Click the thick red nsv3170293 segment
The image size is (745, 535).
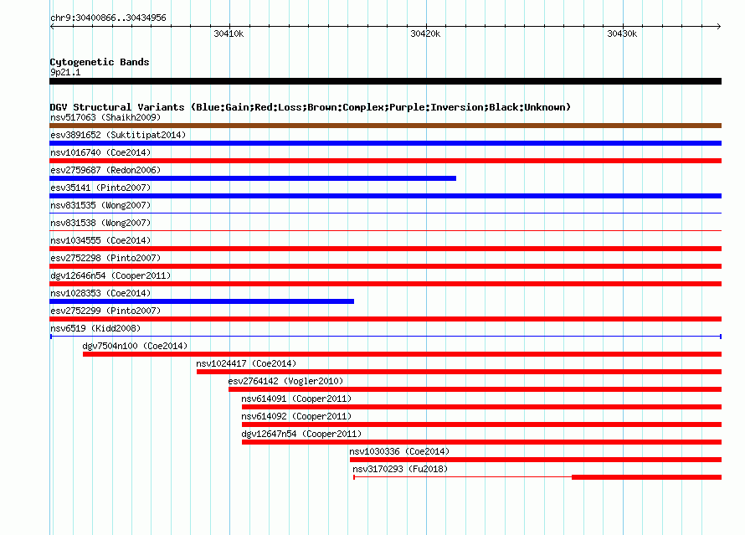[647, 477]
